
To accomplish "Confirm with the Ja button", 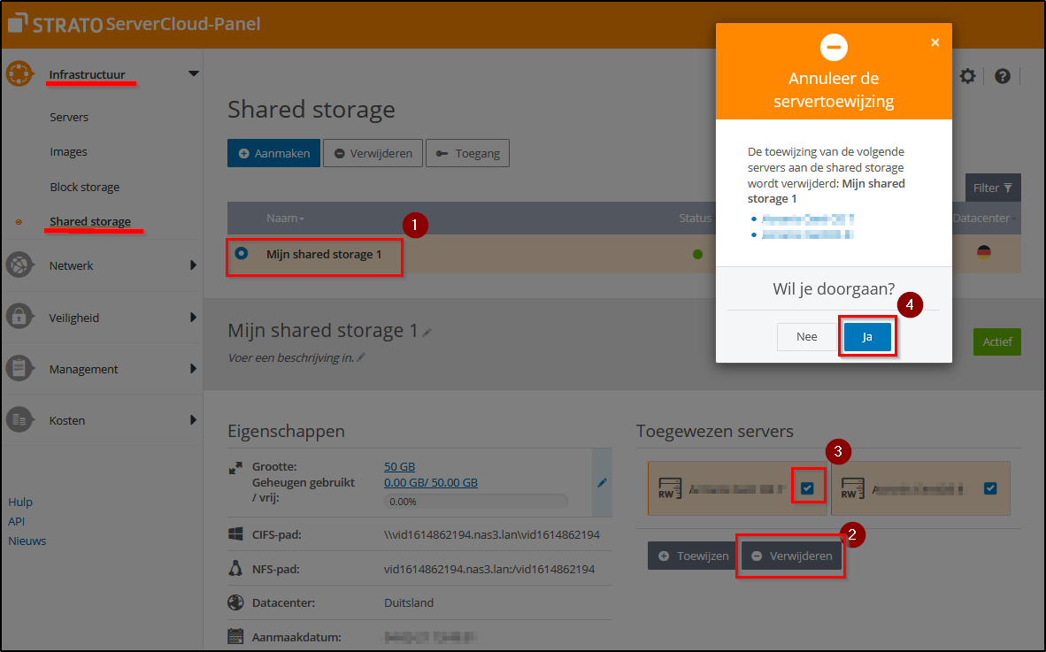I will tap(868, 337).
